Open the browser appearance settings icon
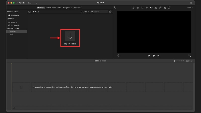The image size is (201, 113). tap(110, 12)
